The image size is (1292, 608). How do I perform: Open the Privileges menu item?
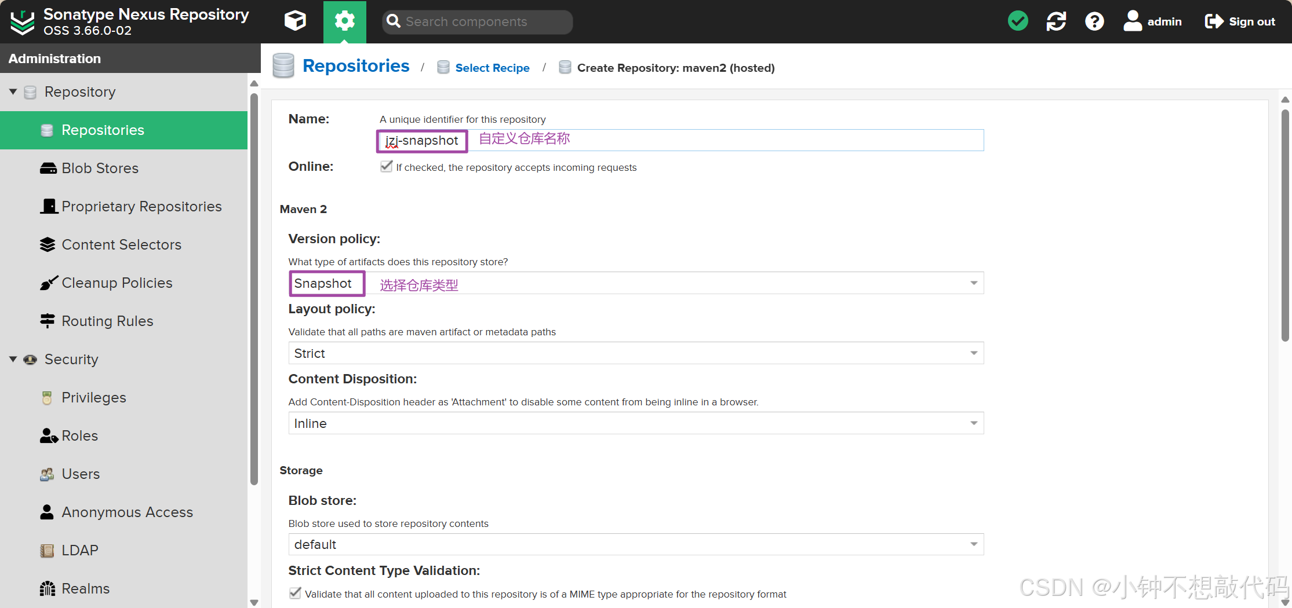coord(123,398)
